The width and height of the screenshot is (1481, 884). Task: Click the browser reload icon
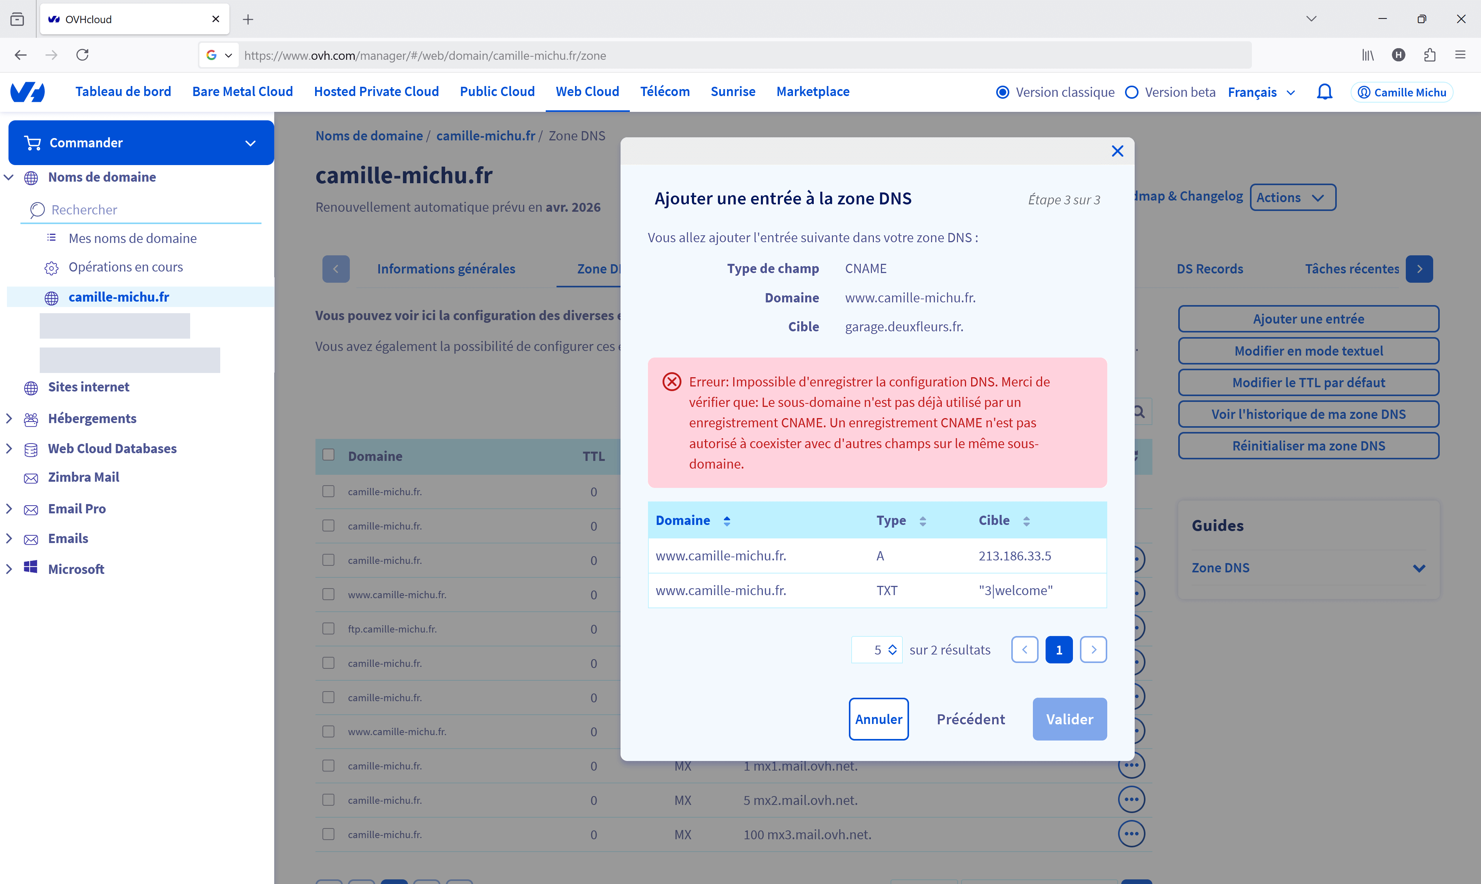[x=83, y=55]
